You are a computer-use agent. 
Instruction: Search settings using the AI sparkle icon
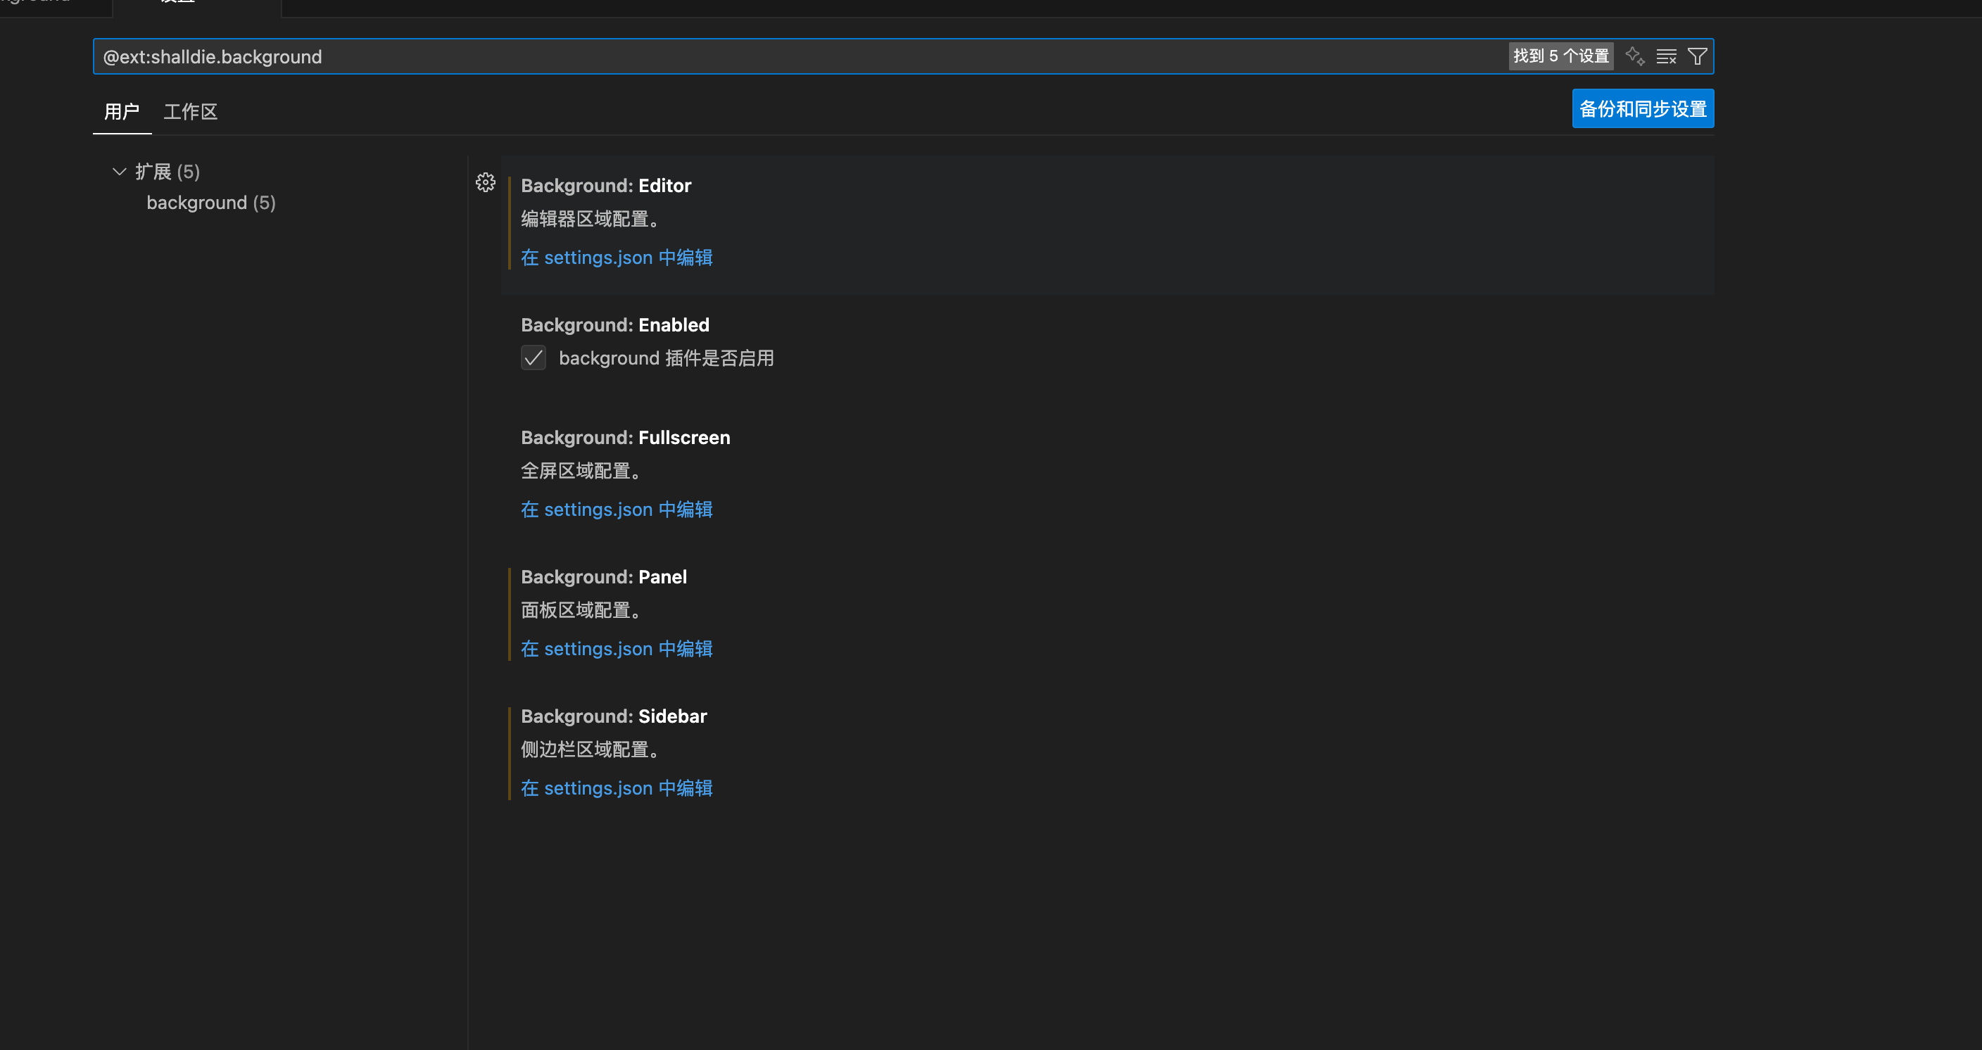(x=1634, y=56)
